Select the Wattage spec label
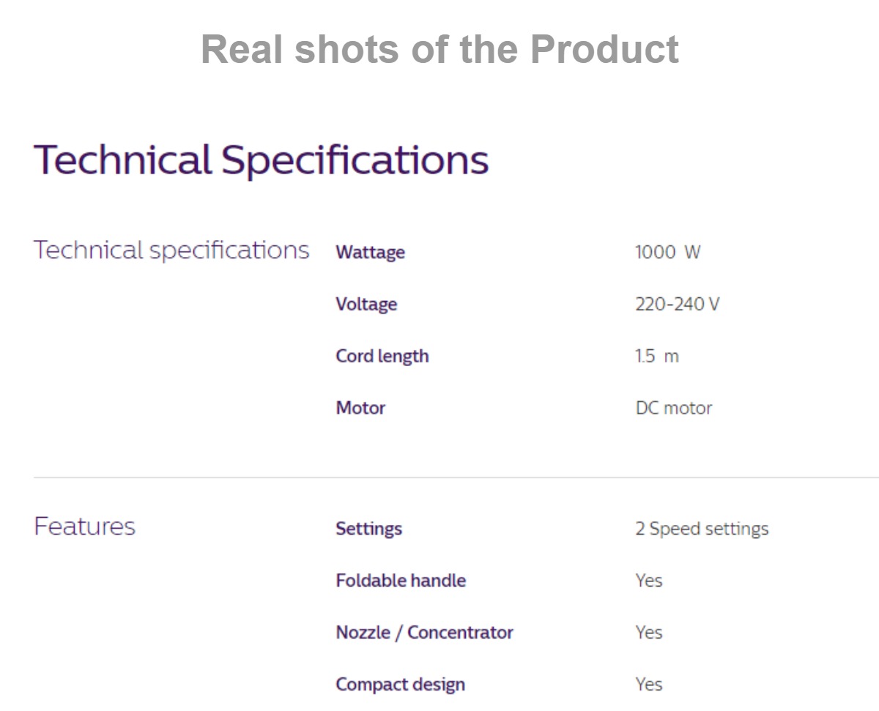The height and width of the screenshot is (711, 879). coord(370,253)
